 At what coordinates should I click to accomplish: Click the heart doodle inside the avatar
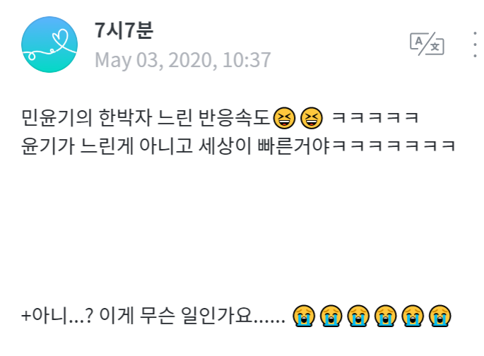60,39
